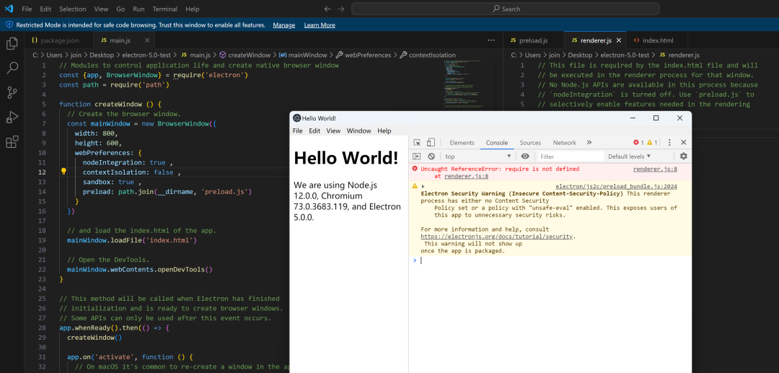Click the lightbulb code action on line 12
The width and height of the screenshot is (779, 373).
click(x=63, y=172)
